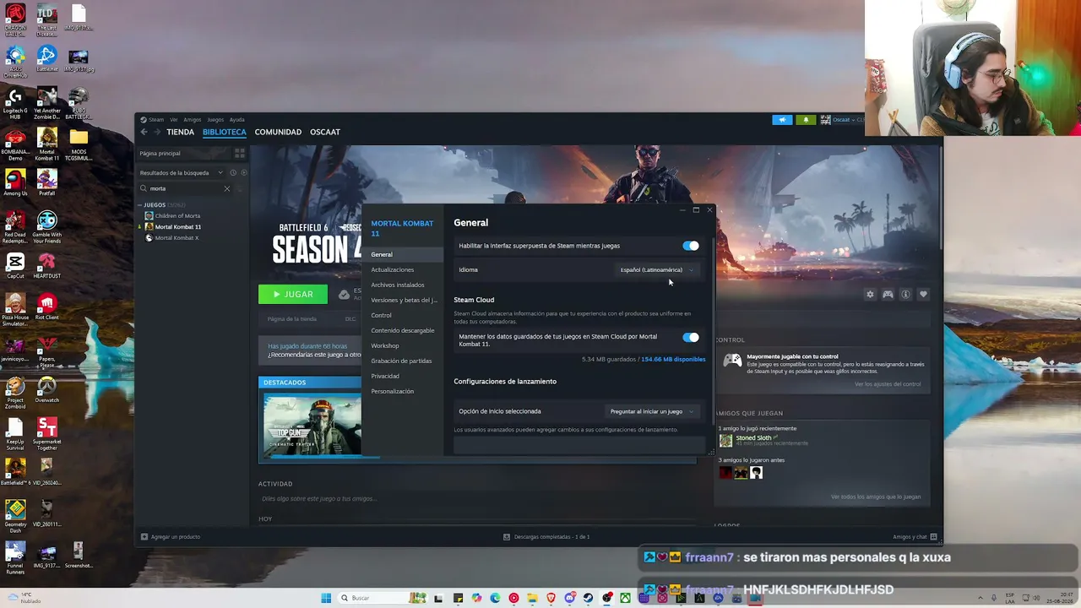Open the COMUNIDAD section

tap(278, 132)
